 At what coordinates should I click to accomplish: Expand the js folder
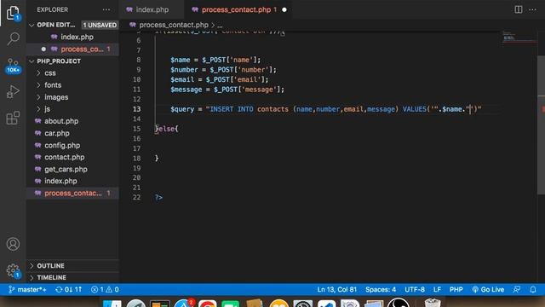pos(48,109)
